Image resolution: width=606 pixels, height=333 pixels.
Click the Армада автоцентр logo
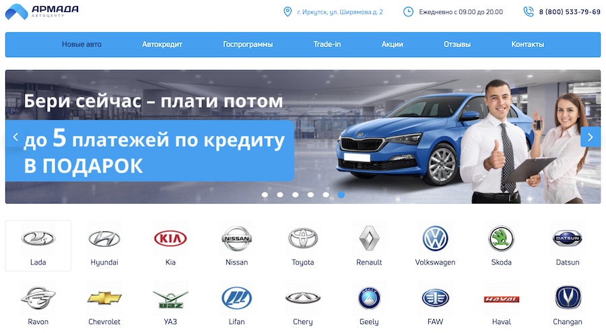(42, 11)
